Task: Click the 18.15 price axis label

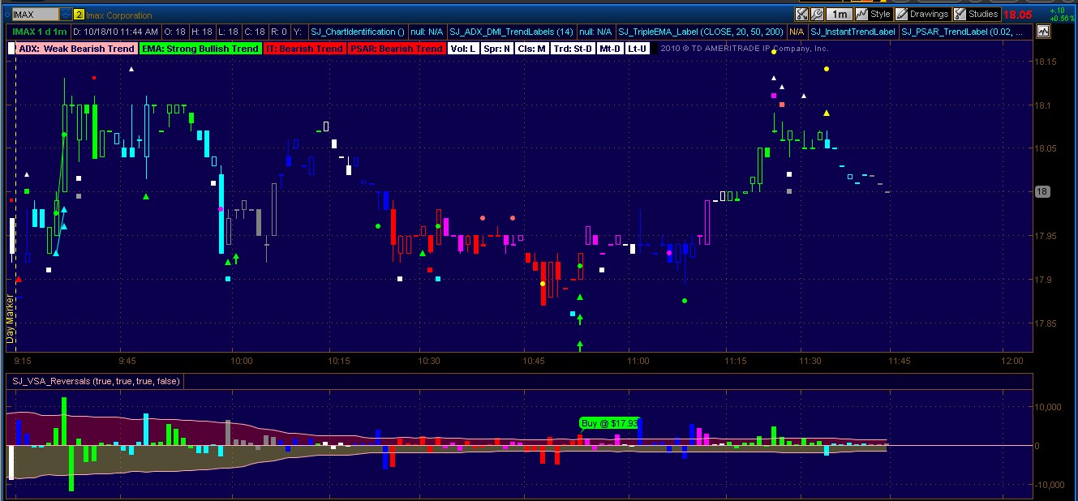Action: tap(1047, 62)
